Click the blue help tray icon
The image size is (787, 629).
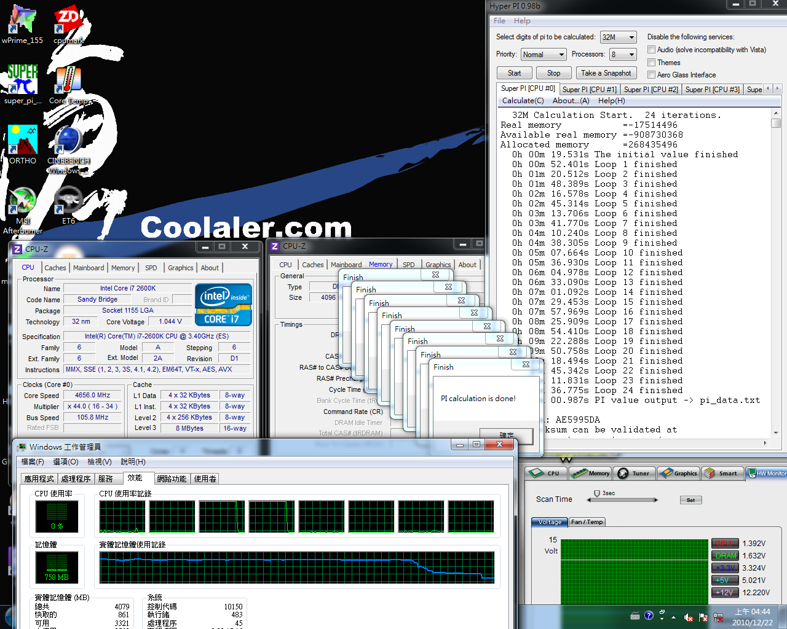(x=649, y=615)
